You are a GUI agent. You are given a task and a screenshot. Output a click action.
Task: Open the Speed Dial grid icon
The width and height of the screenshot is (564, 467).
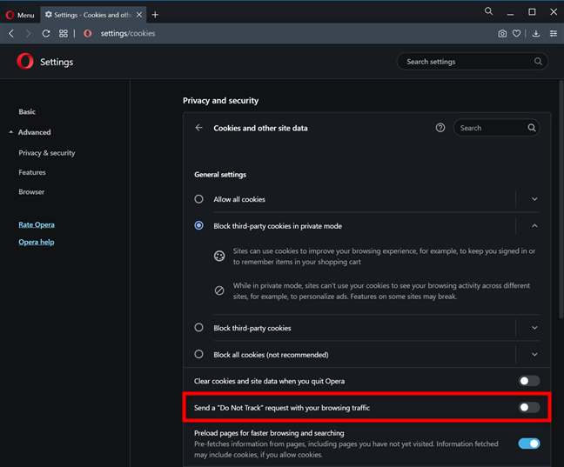click(64, 33)
